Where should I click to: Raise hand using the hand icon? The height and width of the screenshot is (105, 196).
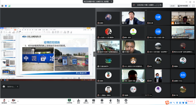point(110,101)
